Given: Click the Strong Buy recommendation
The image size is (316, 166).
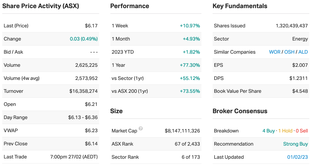Looking at the screenshot, I should (x=295, y=144).
